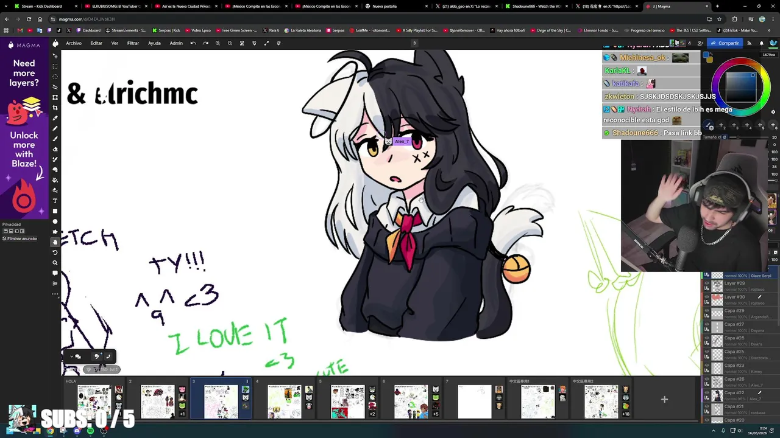Add a new page with plus button
The image size is (780, 438).
coord(664,400)
